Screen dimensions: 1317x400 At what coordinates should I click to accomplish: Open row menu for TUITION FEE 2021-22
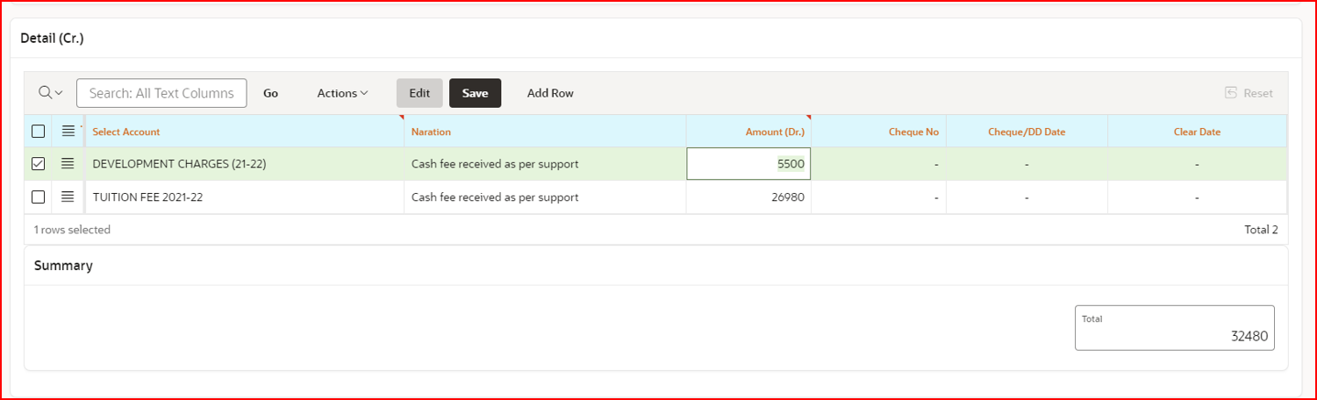point(68,197)
